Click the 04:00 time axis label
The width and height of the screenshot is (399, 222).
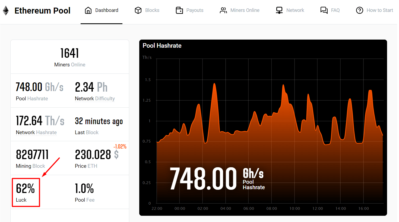[x=226, y=208]
